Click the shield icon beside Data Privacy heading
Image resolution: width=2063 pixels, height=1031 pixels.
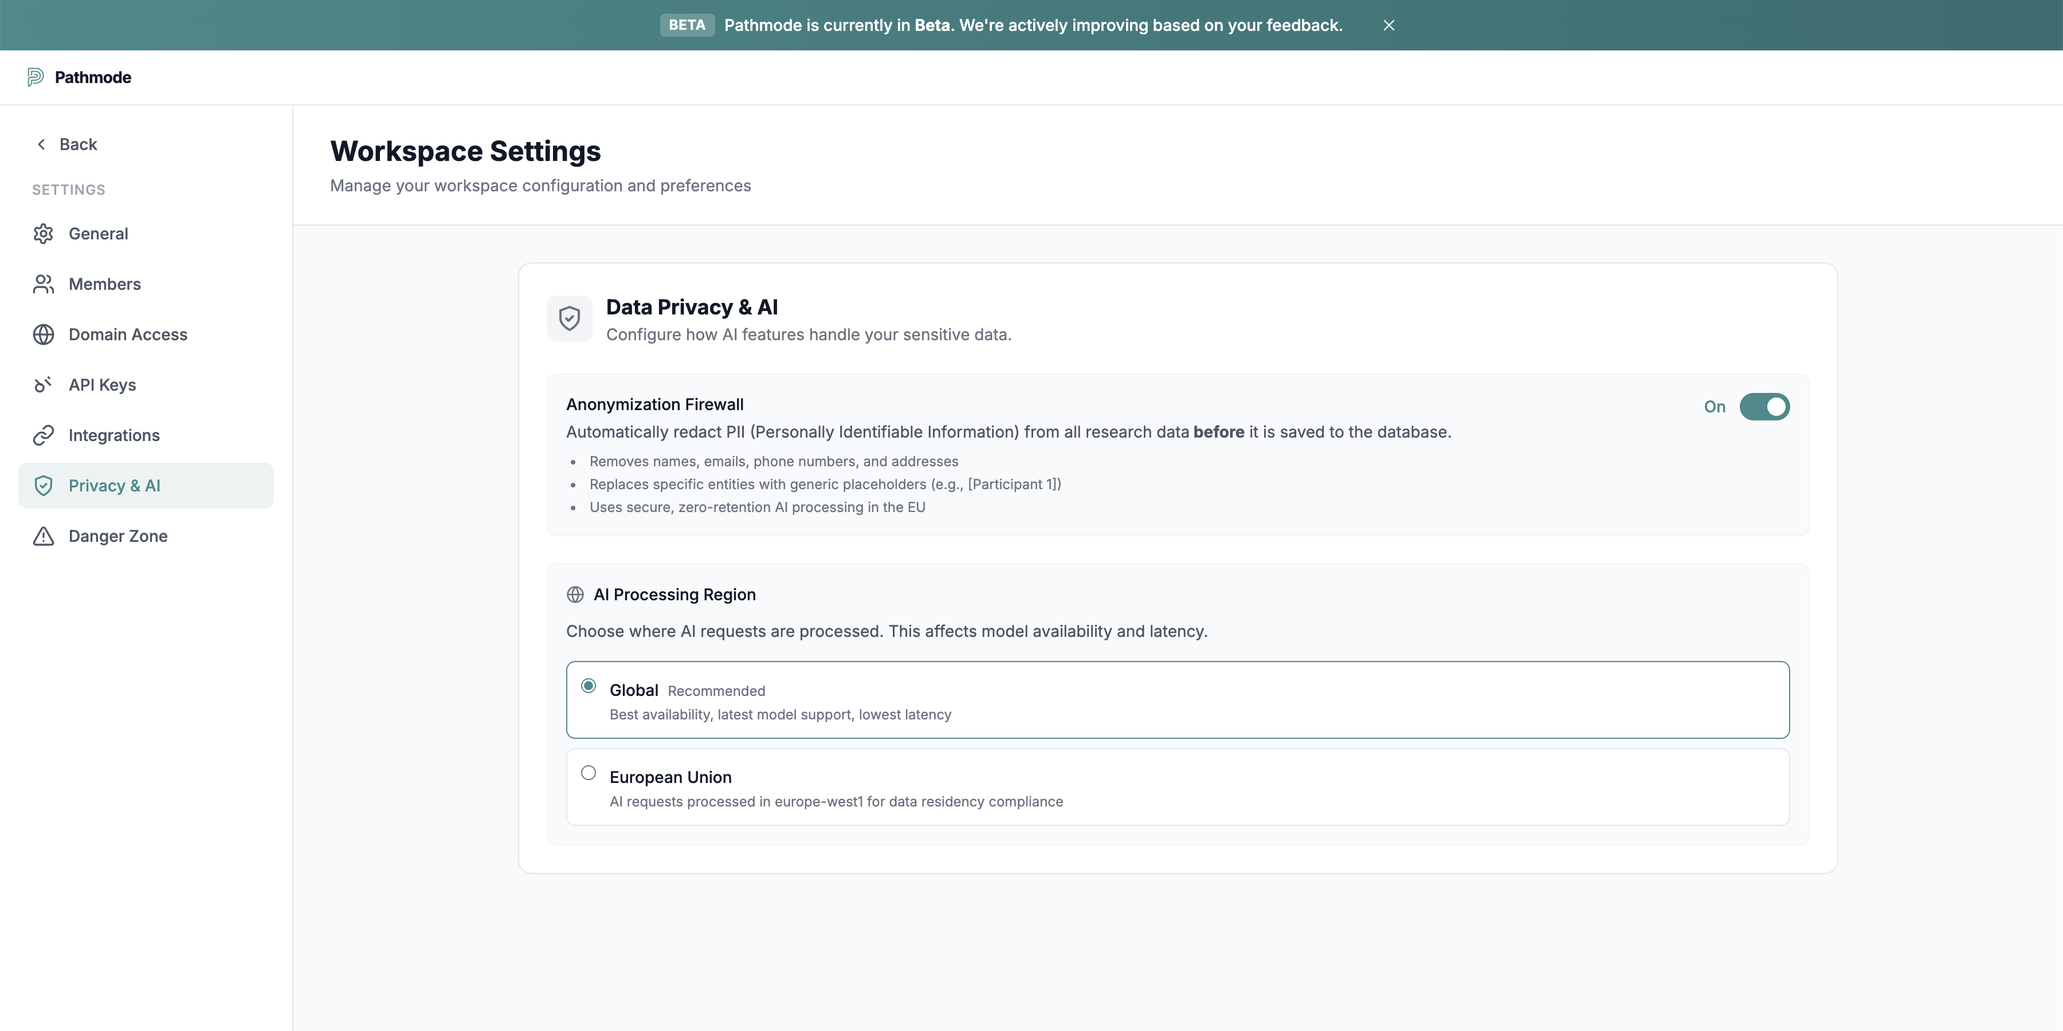pyautogui.click(x=570, y=318)
